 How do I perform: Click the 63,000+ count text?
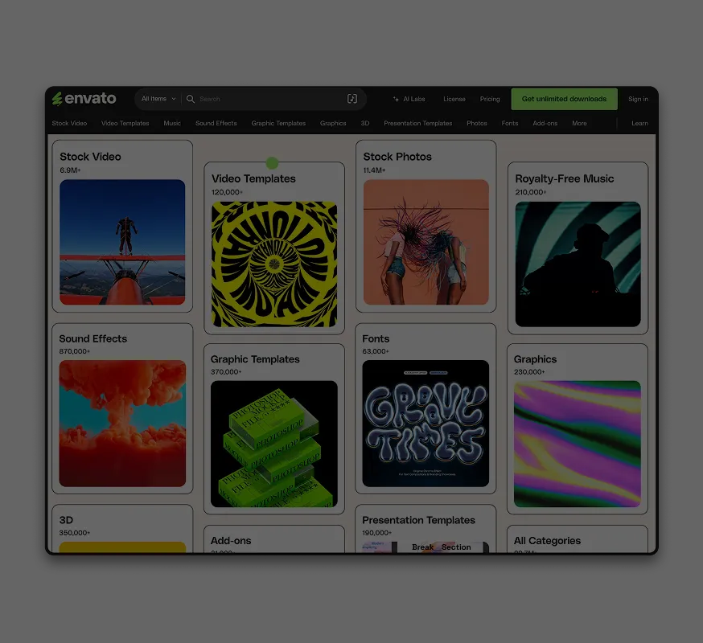pos(376,351)
